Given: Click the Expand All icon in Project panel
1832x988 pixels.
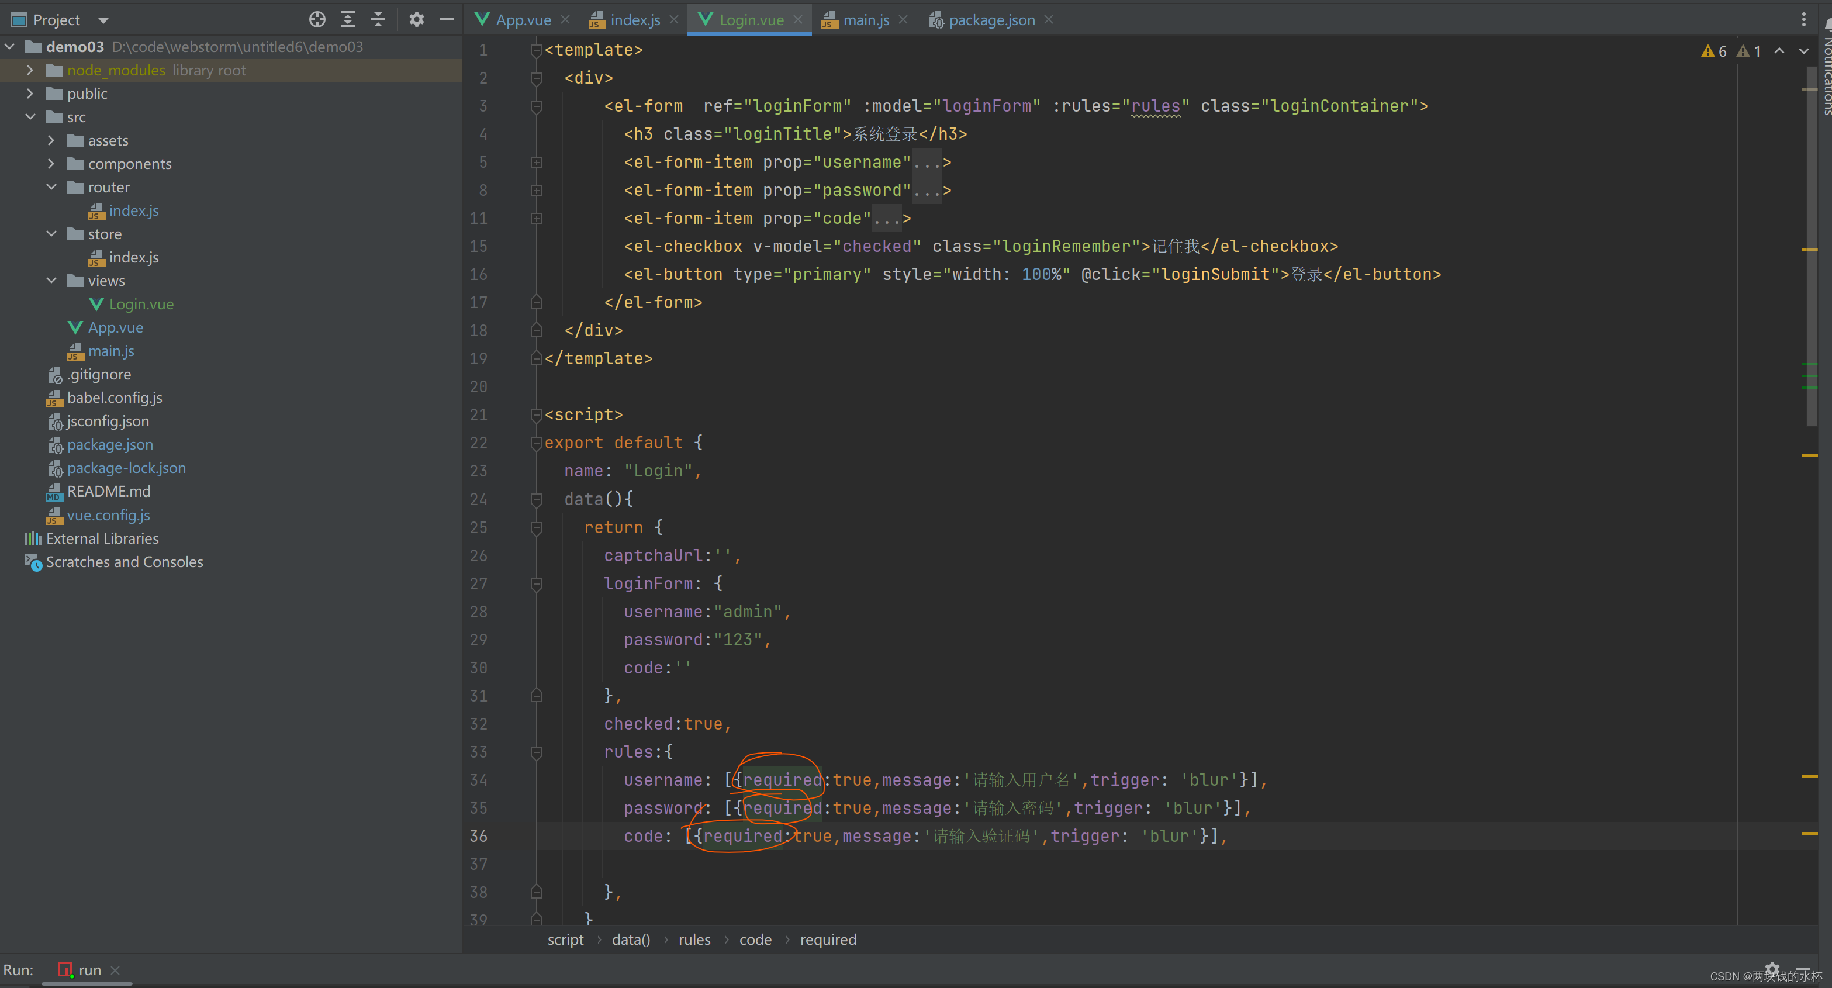Looking at the screenshot, I should coord(348,20).
